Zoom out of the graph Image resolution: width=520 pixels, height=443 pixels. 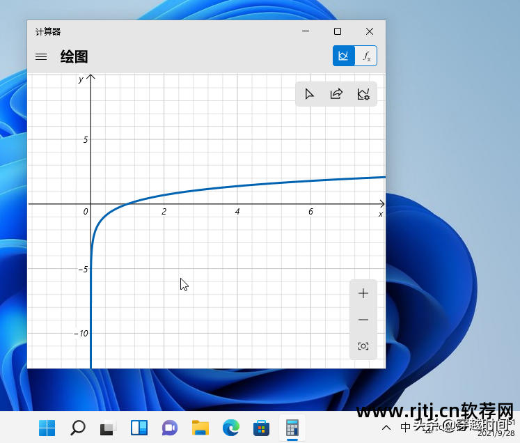(363, 320)
